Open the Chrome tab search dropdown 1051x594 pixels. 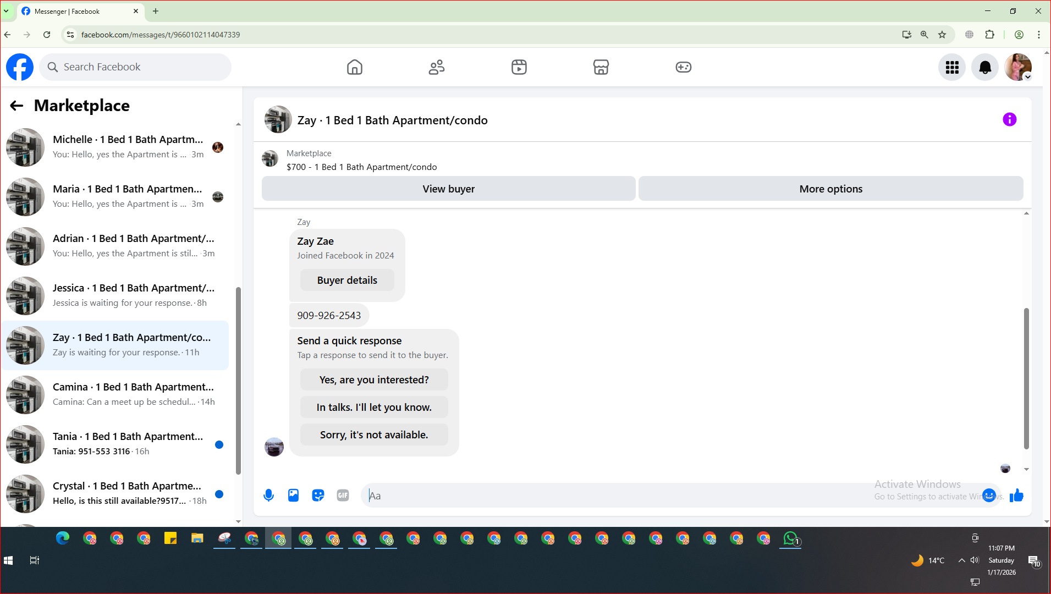[6, 11]
